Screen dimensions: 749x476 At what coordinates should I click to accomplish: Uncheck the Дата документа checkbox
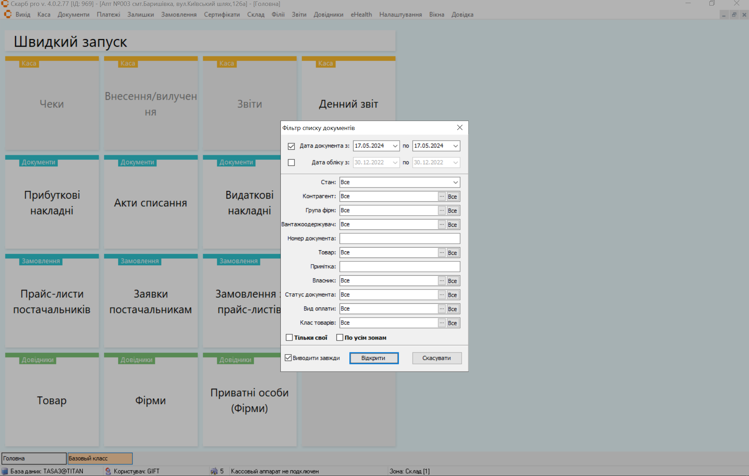coord(291,146)
